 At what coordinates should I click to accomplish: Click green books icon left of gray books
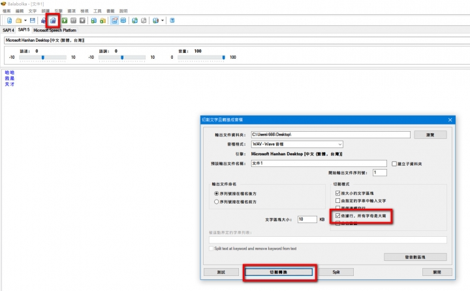point(134,21)
